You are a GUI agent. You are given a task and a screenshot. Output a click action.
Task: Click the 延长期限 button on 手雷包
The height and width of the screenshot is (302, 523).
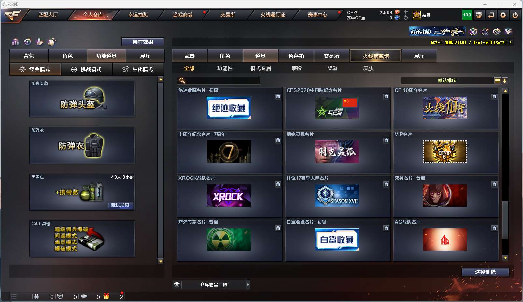coord(120,205)
